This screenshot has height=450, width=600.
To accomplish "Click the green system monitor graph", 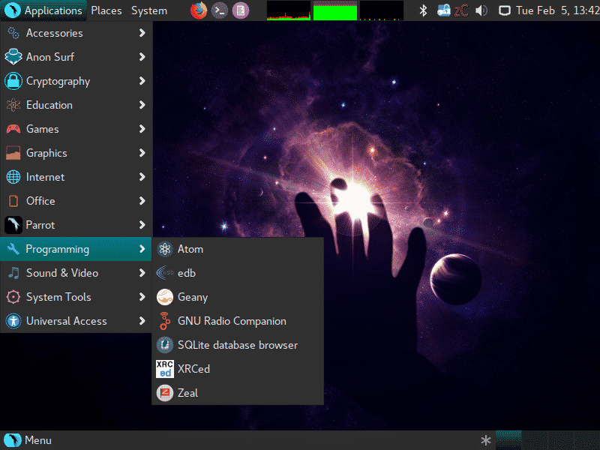I will [x=334, y=11].
